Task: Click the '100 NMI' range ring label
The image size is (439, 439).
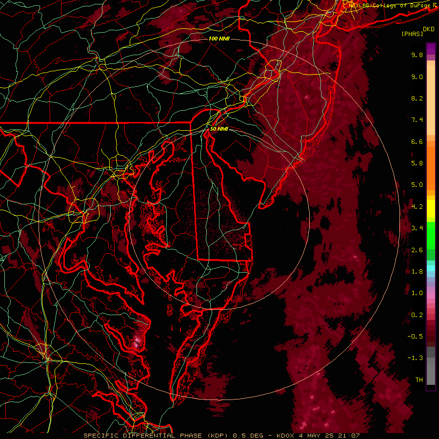Action: click(x=219, y=39)
